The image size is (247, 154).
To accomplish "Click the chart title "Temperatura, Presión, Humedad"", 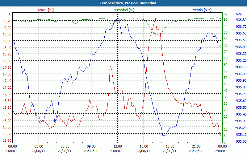I will coord(128,3).
